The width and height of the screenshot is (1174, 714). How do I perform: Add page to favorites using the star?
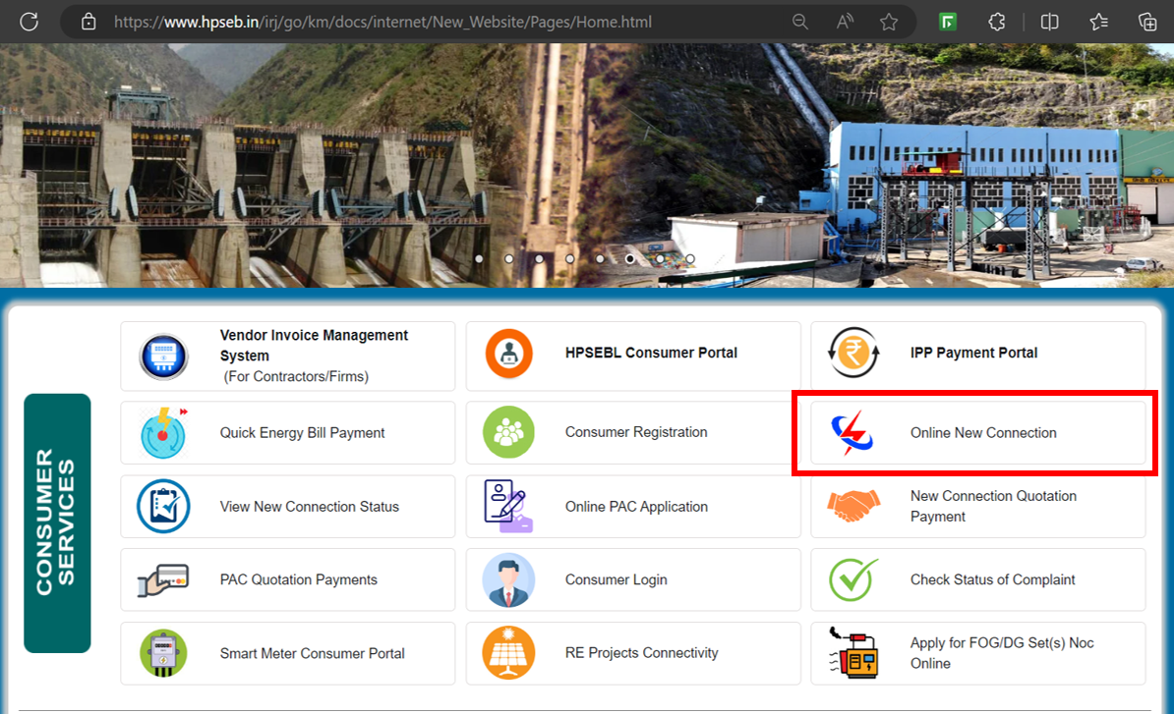888,21
